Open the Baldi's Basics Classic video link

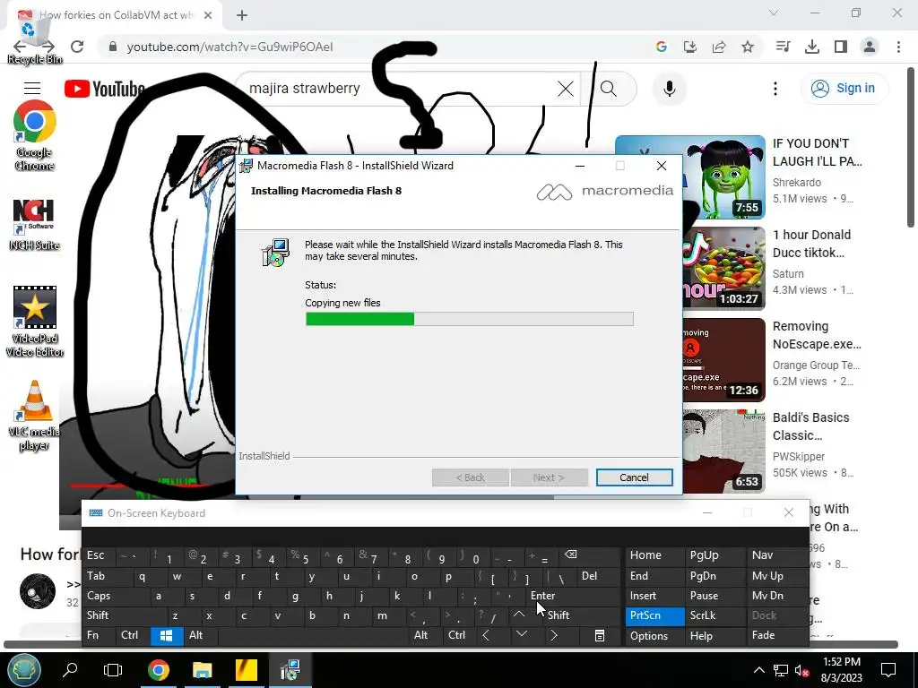(x=810, y=426)
